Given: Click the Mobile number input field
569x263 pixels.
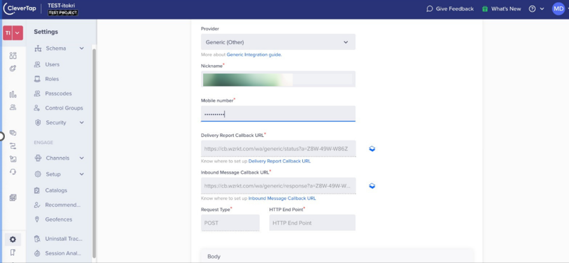Looking at the screenshot, I should (x=278, y=114).
